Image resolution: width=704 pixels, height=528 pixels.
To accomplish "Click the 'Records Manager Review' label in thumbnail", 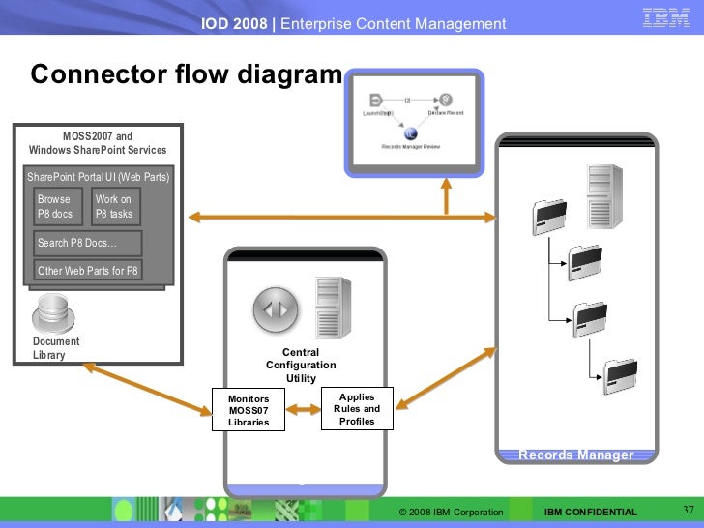I will coord(411,146).
